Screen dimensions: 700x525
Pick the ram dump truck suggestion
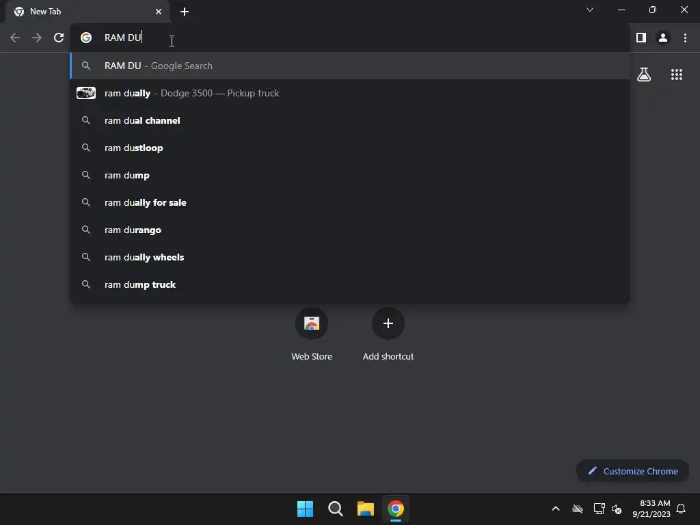pyautogui.click(x=350, y=284)
